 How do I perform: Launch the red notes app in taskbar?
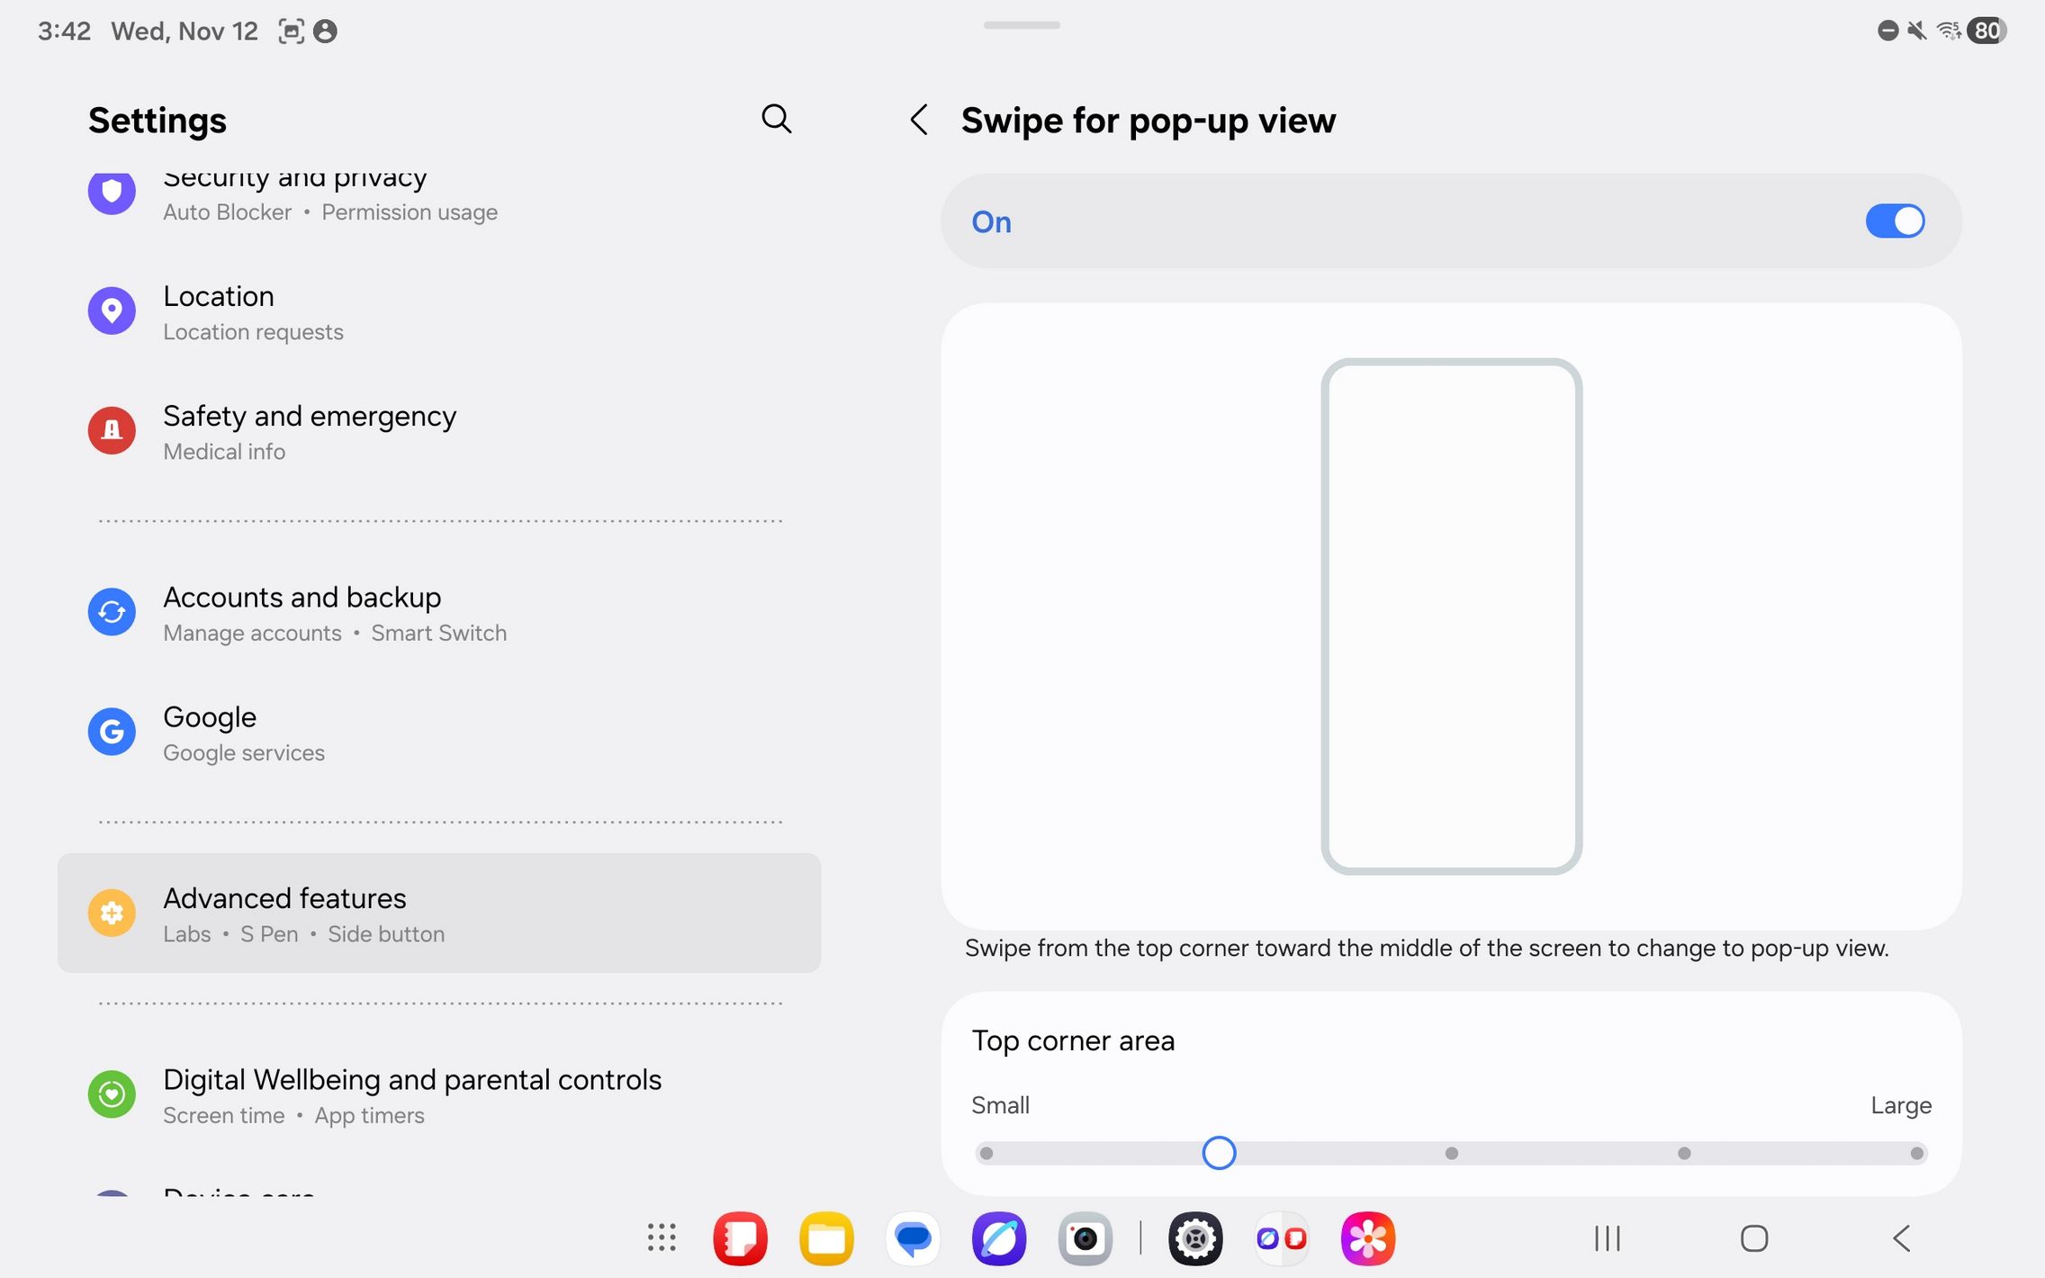(x=740, y=1238)
